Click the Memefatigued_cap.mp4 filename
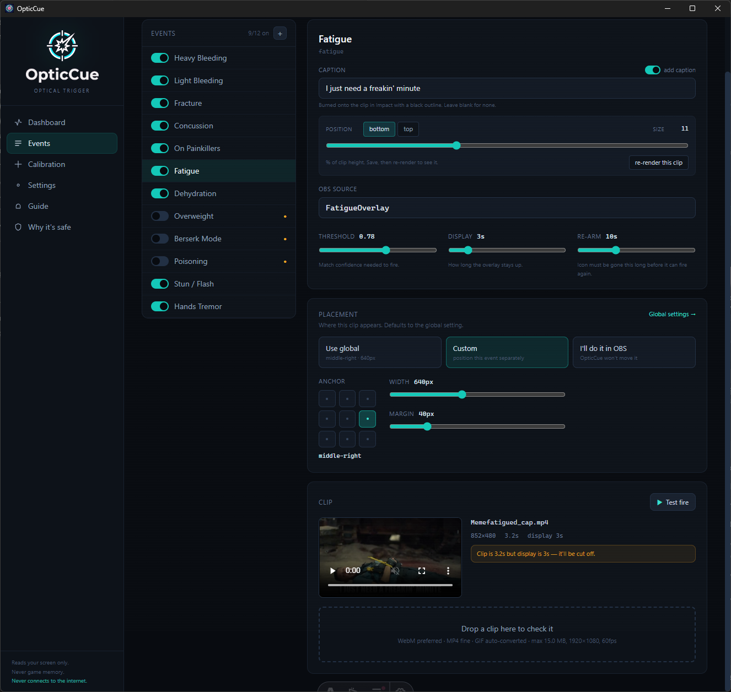The width and height of the screenshot is (731, 692). point(509,522)
